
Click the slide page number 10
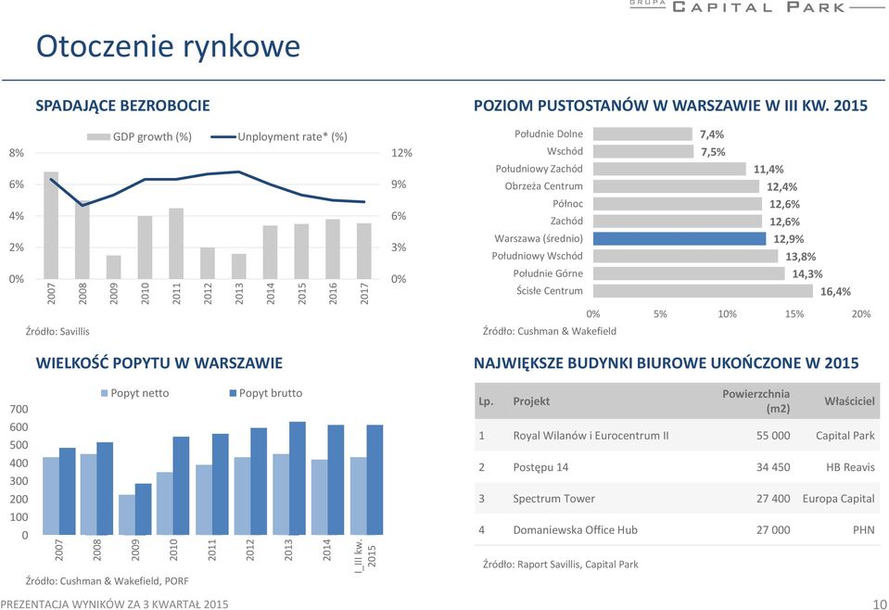(x=880, y=604)
